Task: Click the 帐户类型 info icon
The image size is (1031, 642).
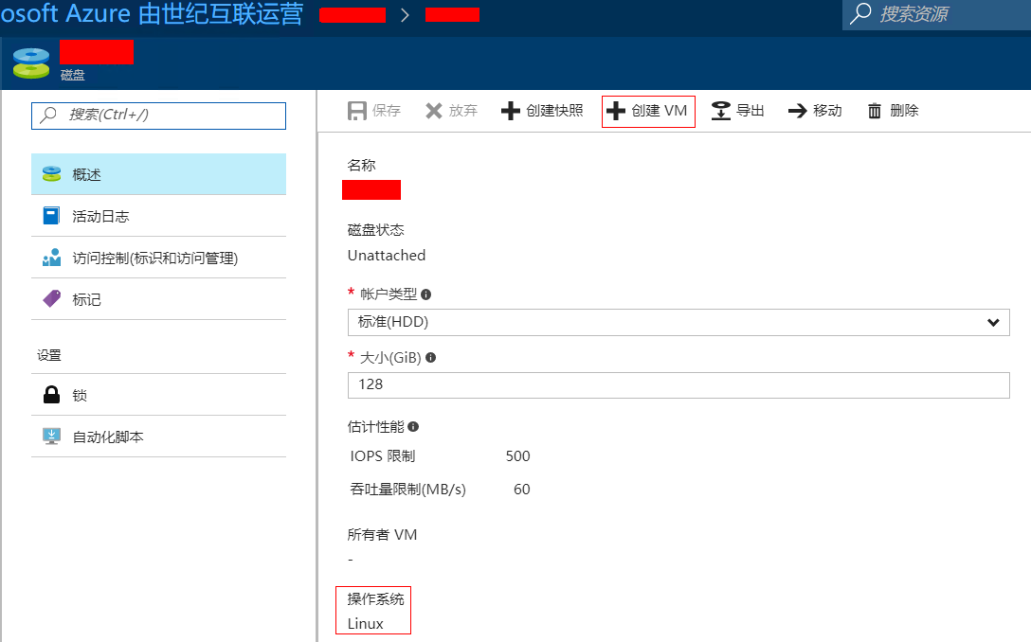Action: [426, 294]
